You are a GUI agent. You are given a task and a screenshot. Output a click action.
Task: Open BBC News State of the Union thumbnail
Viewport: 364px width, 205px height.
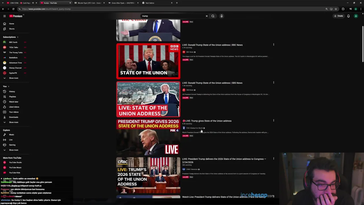coord(148,61)
